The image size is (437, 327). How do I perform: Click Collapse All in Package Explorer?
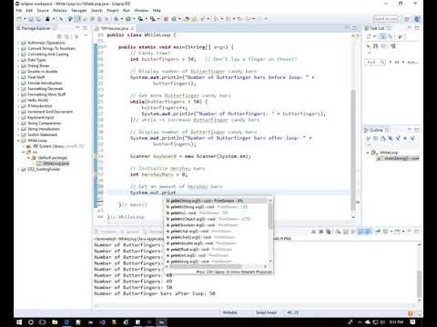(x=60, y=36)
